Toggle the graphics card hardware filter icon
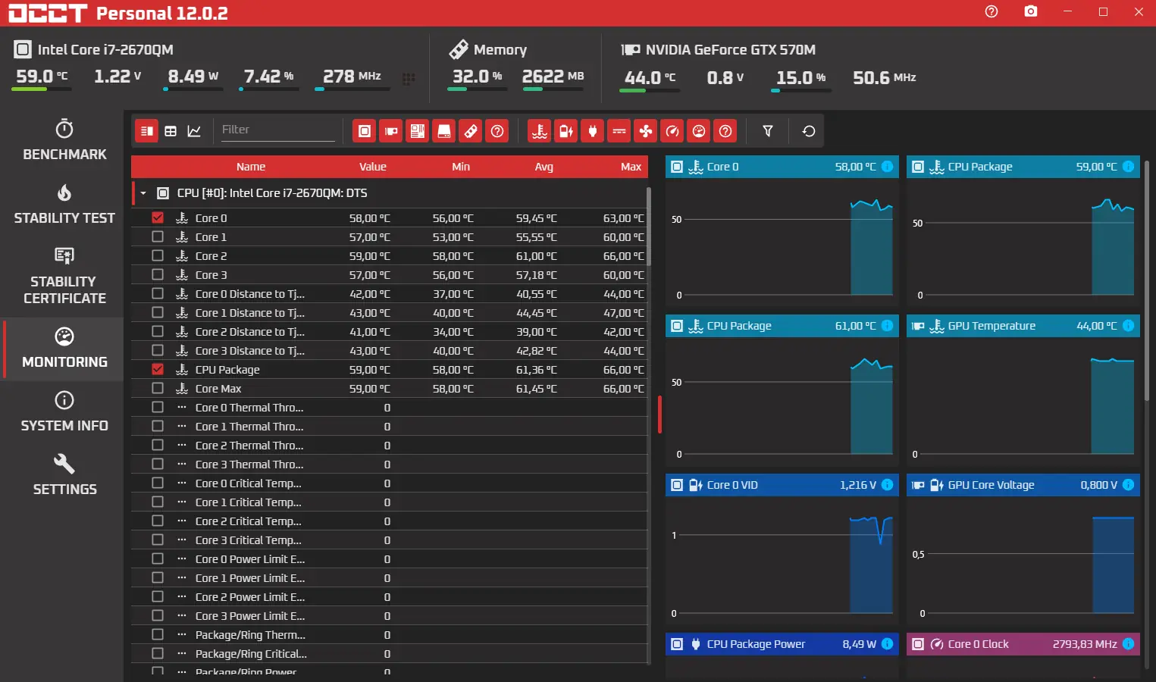Screen dimensions: 1156x682 pos(391,131)
